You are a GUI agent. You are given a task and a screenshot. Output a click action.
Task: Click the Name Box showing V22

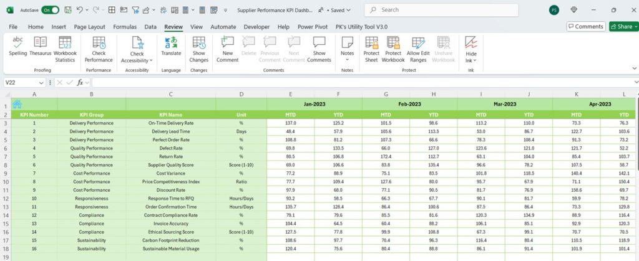(22, 82)
